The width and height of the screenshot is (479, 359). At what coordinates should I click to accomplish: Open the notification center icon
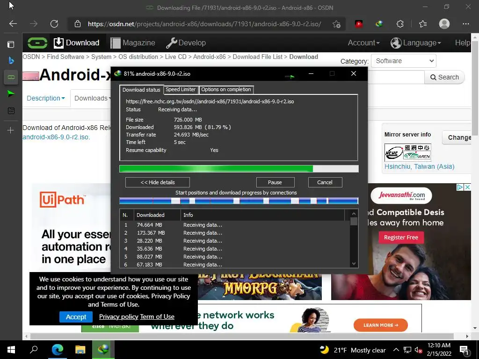coord(464,350)
